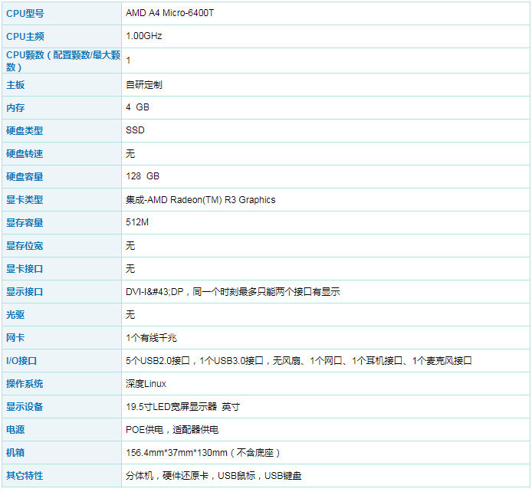Image resolution: width=532 pixels, height=492 pixels.
Task: Click the 显示接口 row label
Action: click(x=25, y=292)
